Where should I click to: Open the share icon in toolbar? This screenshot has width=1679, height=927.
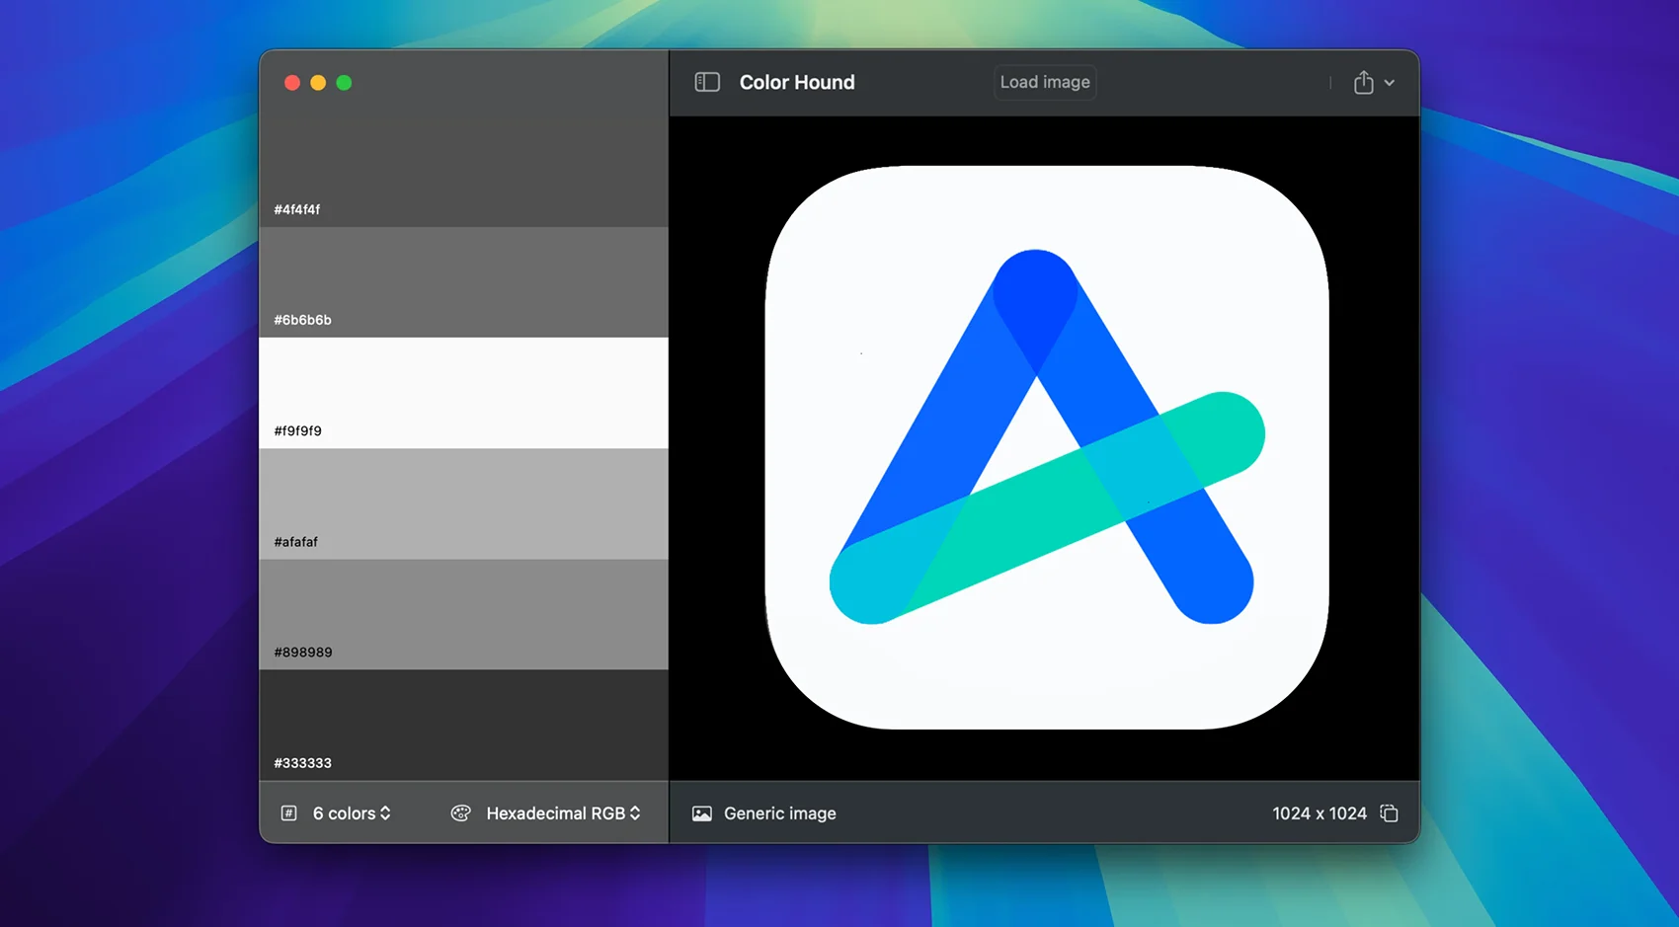pos(1363,82)
